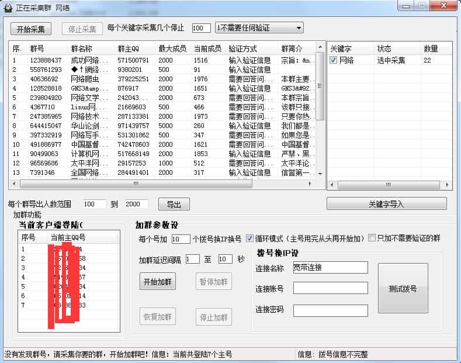The height and width of the screenshot is (363, 461).
Task: Select group row 90499063
Action: pyautogui.click(x=162, y=154)
